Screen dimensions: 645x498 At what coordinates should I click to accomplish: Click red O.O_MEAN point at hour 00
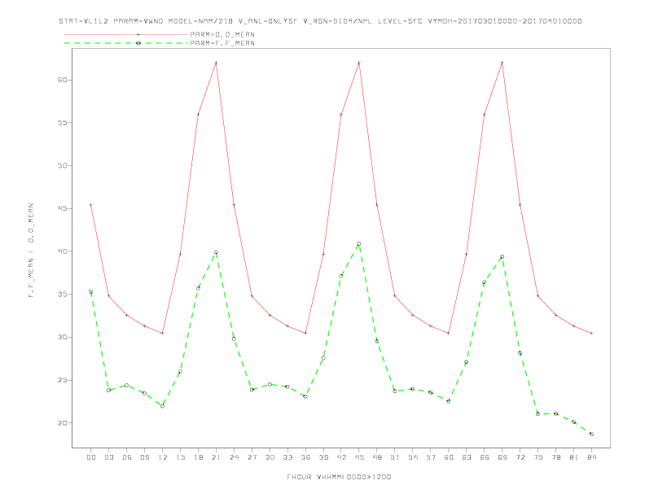coord(91,204)
